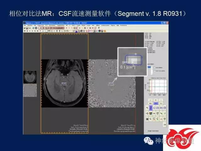Click the orange triangle icon ending the toolbar
Screen dimensions: 201x151
[105, 31]
